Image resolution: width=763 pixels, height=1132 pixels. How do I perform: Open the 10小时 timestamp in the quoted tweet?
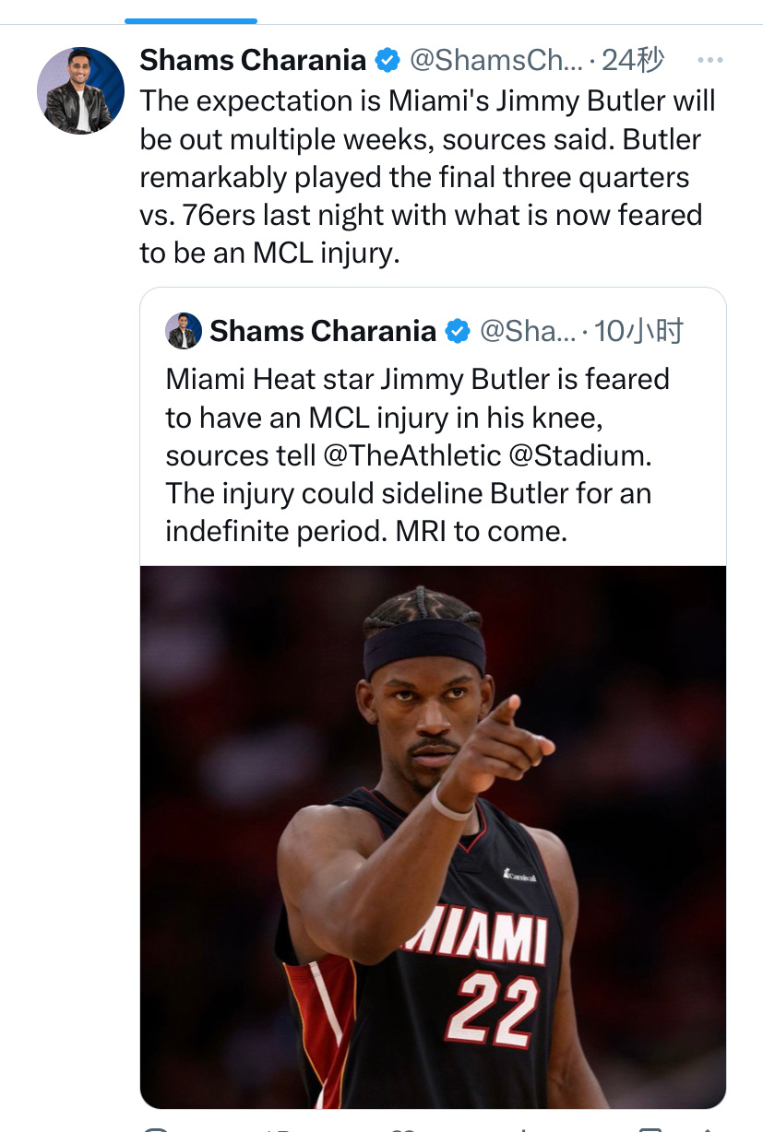639,331
